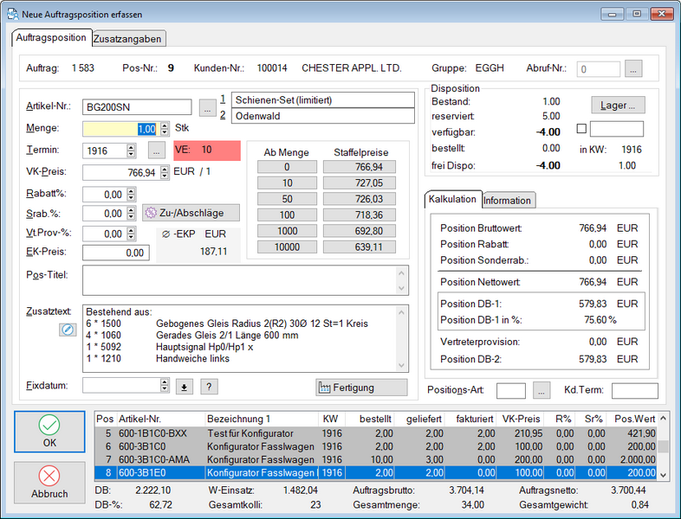Open Artikel-Nr. lookup ellipsis button

[x=207, y=108]
